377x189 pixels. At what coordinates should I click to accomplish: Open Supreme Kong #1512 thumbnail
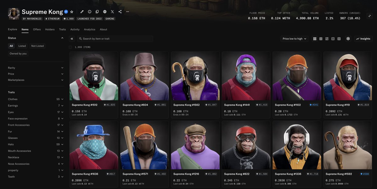[x=94, y=76]
